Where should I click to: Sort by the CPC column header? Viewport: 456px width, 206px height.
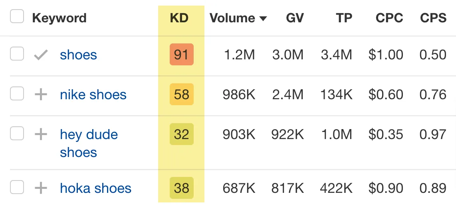(x=389, y=18)
